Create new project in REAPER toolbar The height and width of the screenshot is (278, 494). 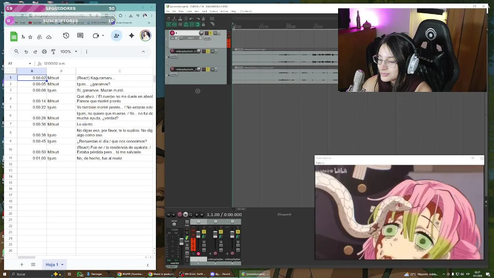[169, 19]
